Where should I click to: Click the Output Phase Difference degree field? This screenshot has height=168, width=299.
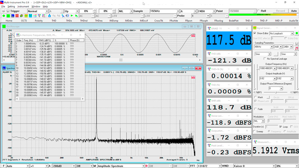pyautogui.click(x=273, y=88)
